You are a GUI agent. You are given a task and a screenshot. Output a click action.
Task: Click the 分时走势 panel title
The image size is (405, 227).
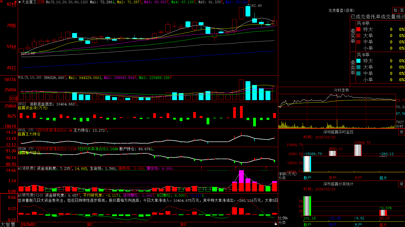click(341, 90)
